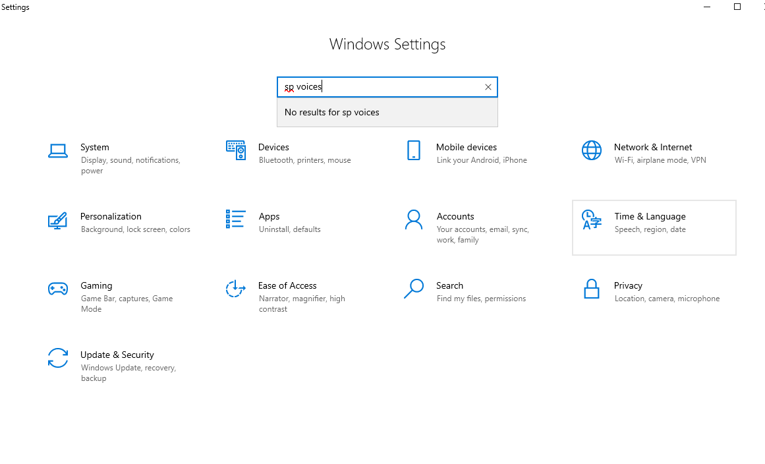Click 'Display, sound, notifications, power' description
Screen dimensions: 765x464
click(x=130, y=165)
